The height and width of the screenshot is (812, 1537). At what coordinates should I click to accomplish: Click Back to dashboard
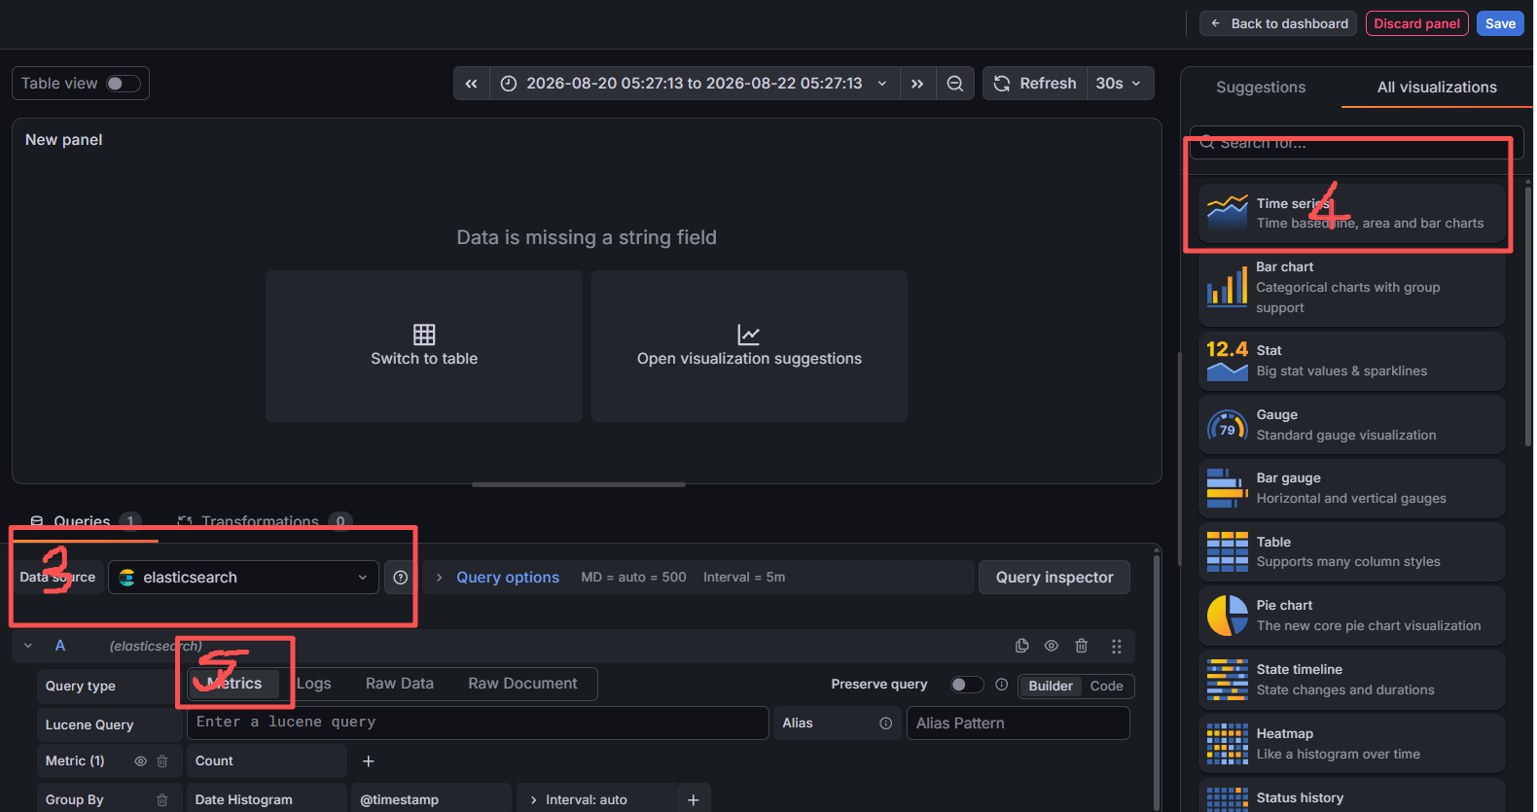[1279, 23]
